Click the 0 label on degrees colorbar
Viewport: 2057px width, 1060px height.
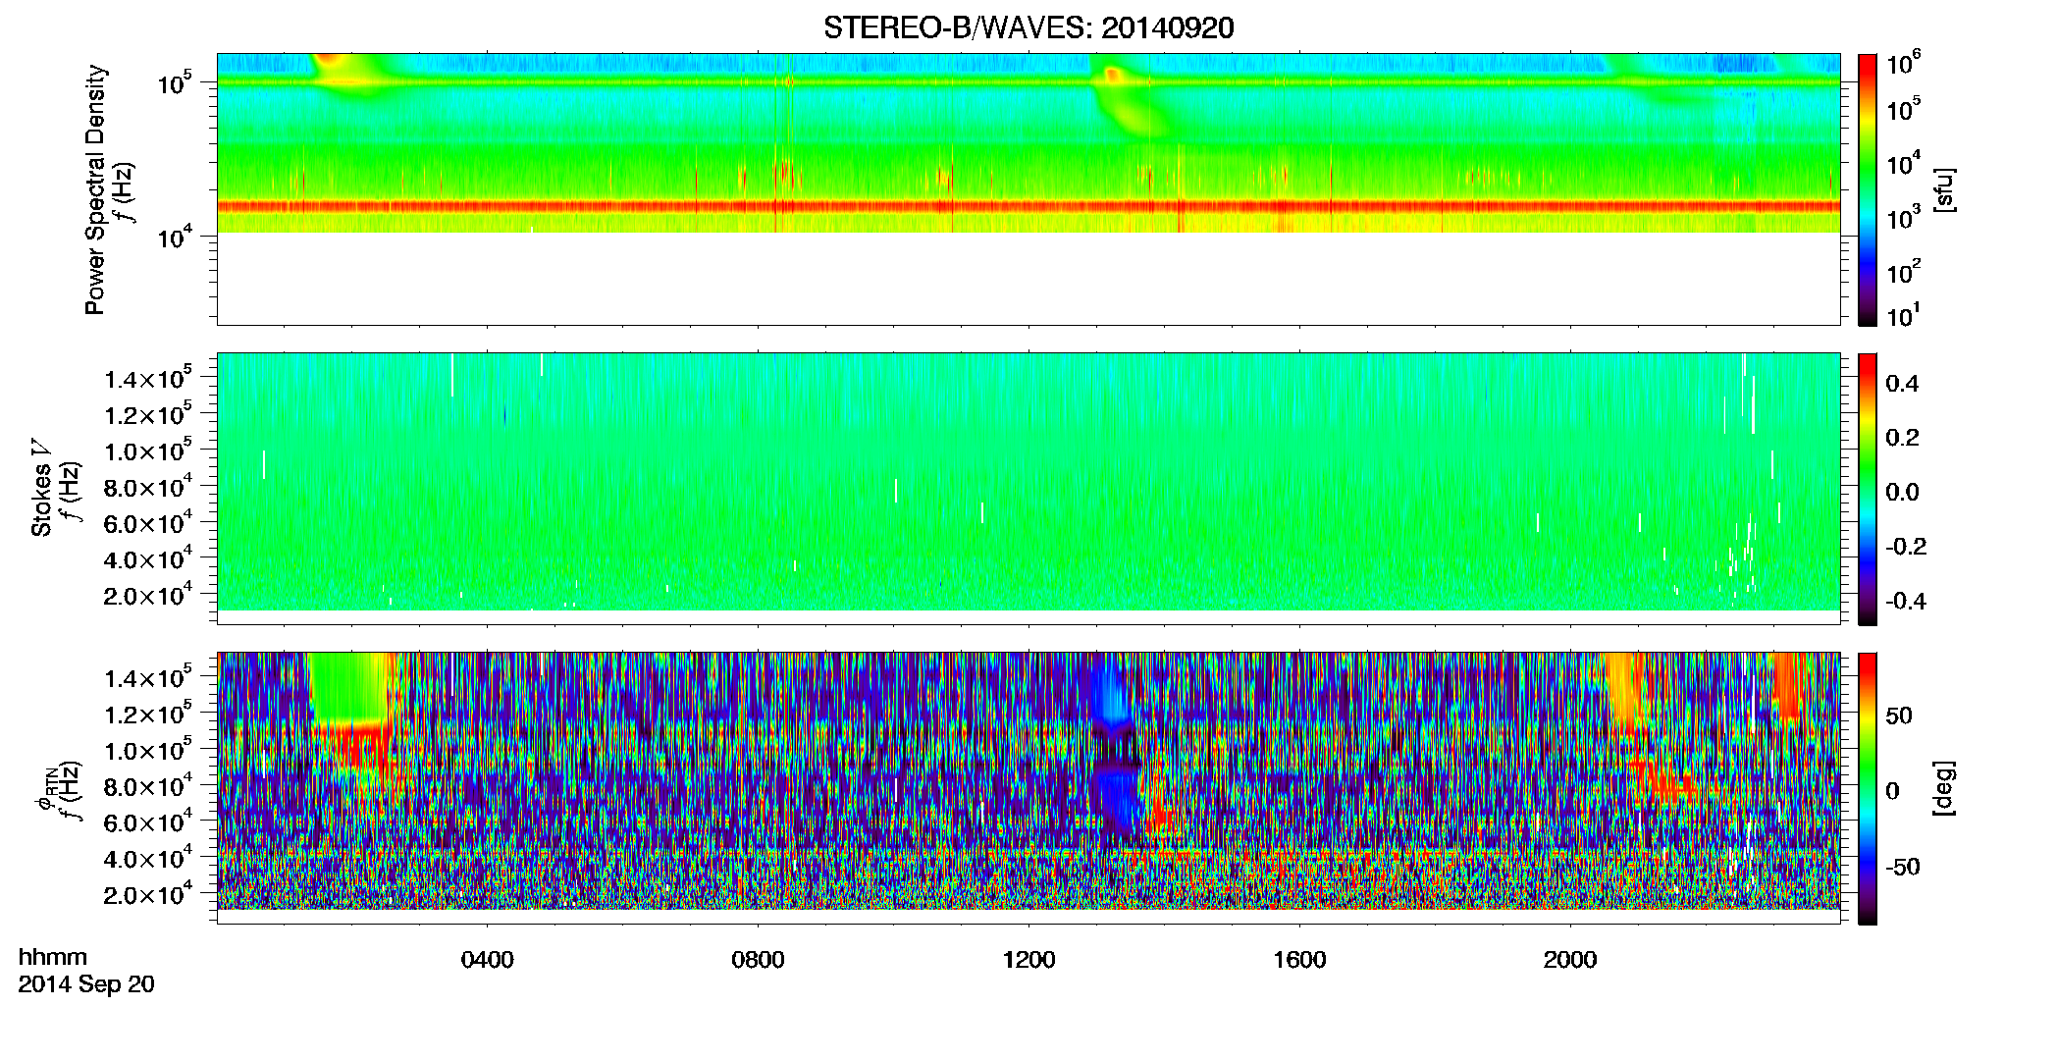[1892, 791]
